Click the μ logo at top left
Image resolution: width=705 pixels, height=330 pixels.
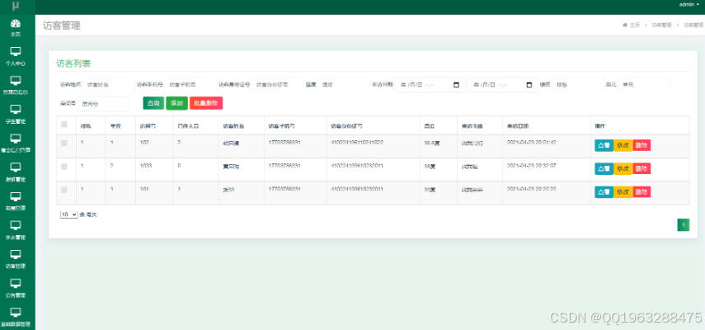click(x=16, y=6)
